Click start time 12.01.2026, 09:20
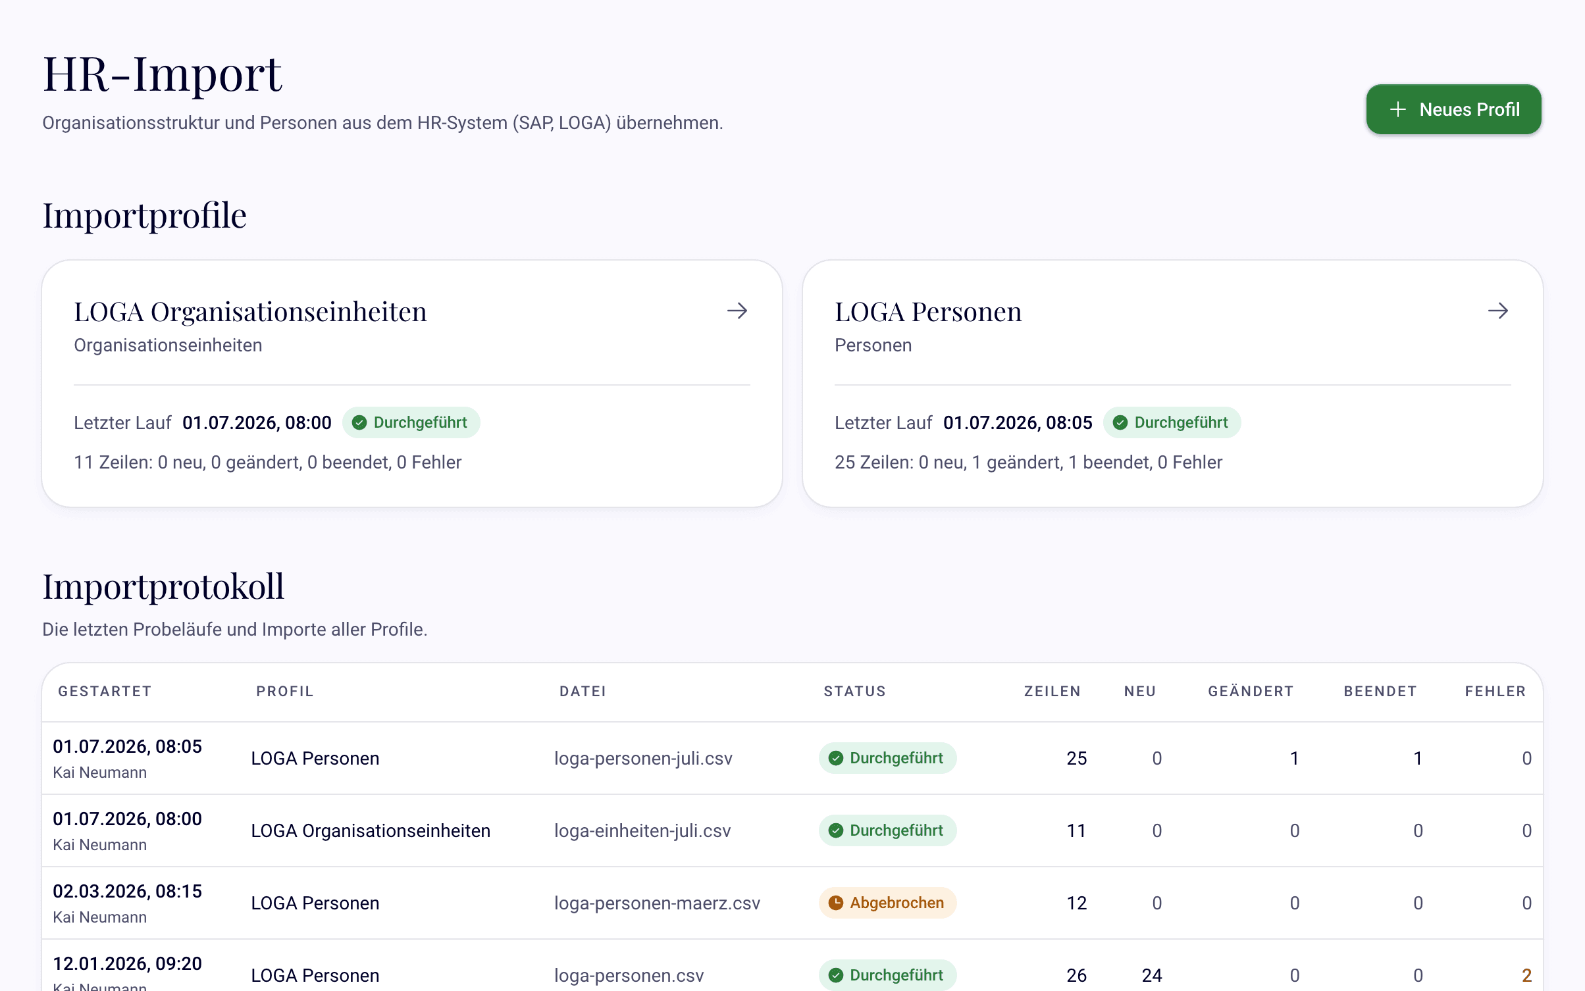The height and width of the screenshot is (991, 1585). [127, 963]
